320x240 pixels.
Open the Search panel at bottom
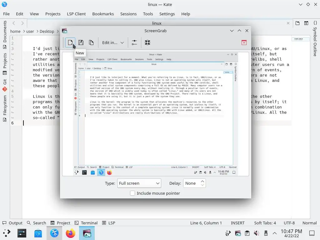(37, 223)
